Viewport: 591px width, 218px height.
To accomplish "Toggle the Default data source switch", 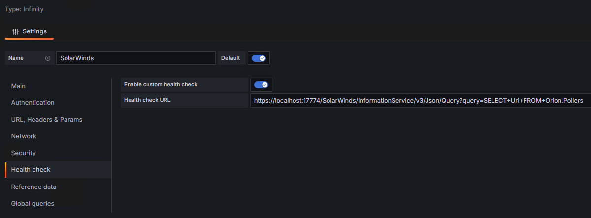I will (259, 58).
